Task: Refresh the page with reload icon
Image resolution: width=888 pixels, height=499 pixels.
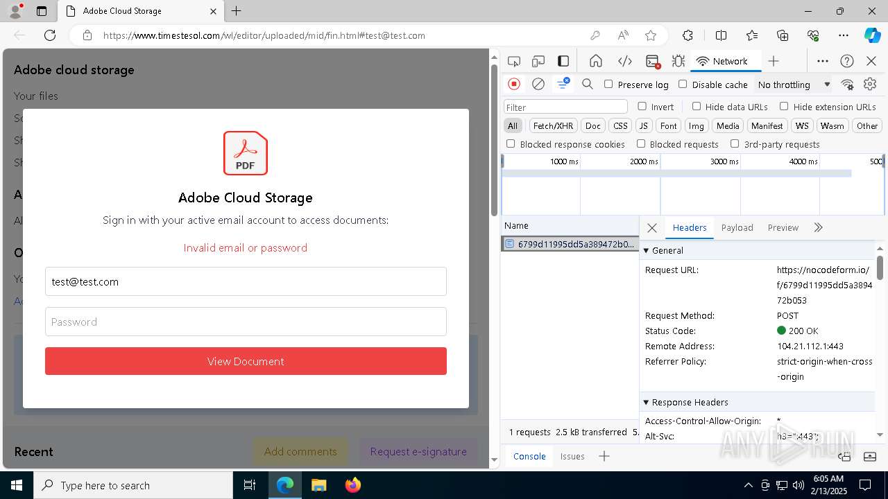Action: 50,35
